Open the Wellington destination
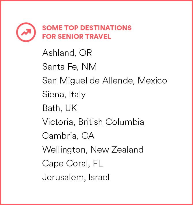This screenshot has height=205, width=193. [65, 149]
